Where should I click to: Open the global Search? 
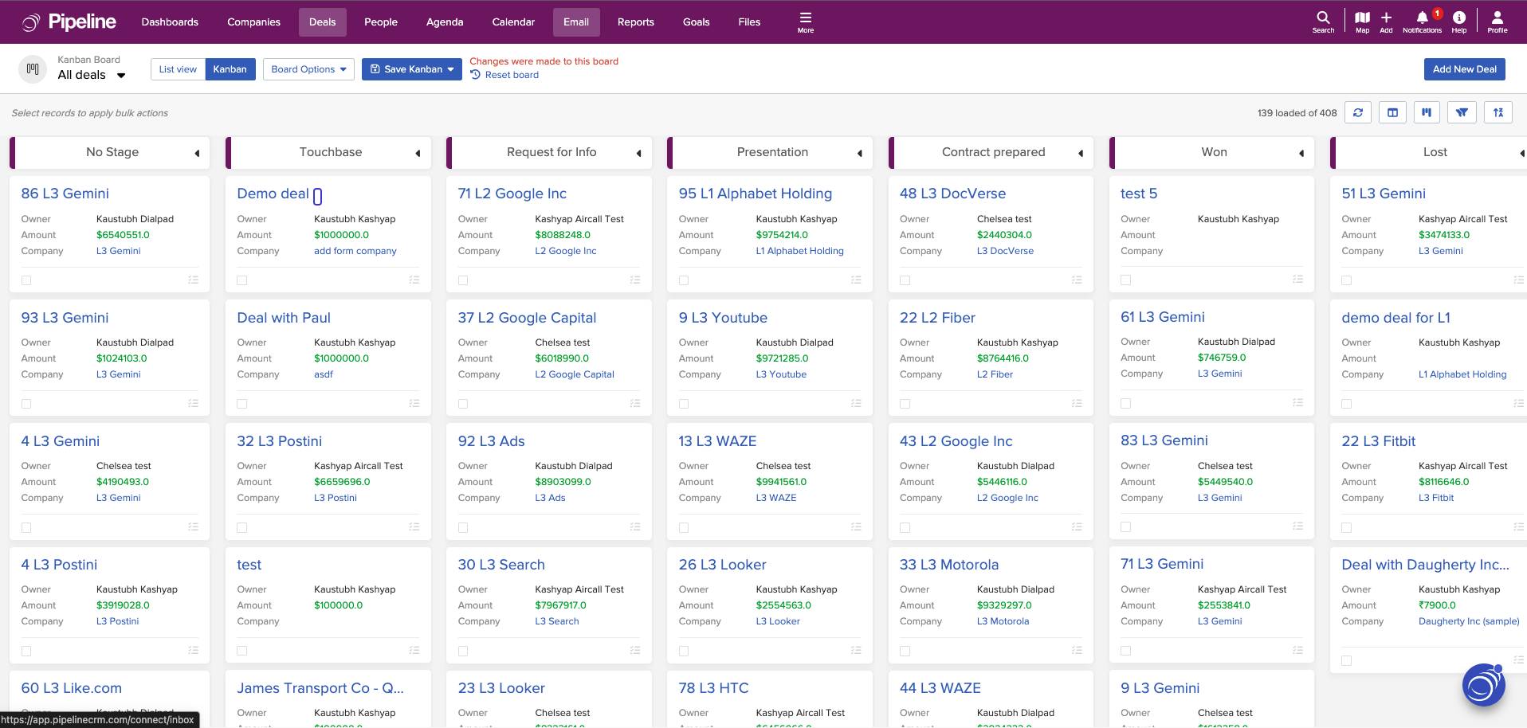pyautogui.click(x=1322, y=21)
